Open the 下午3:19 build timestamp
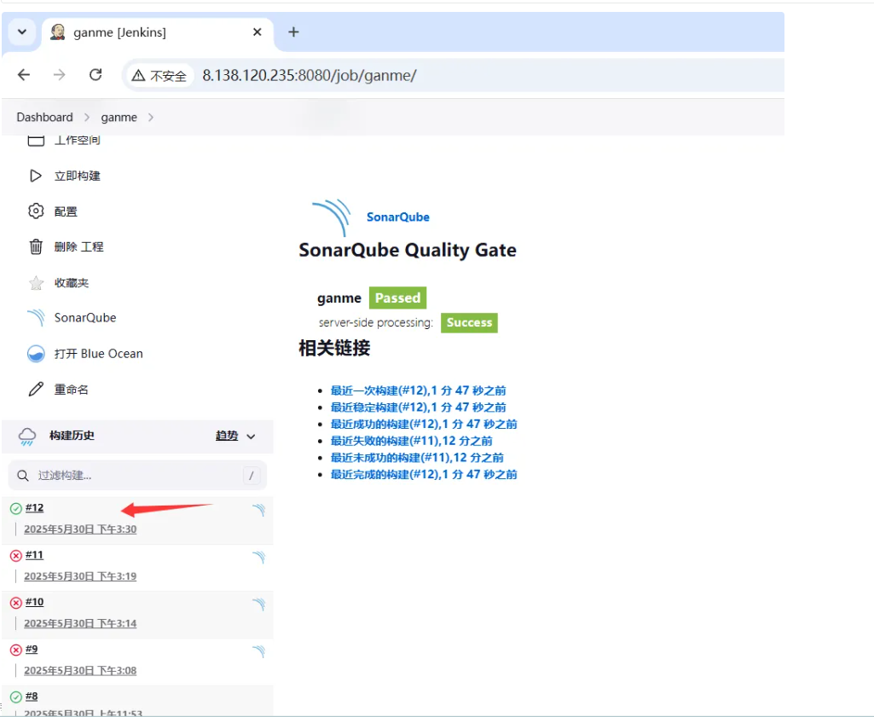Image resolution: width=874 pixels, height=717 pixels. tap(80, 576)
